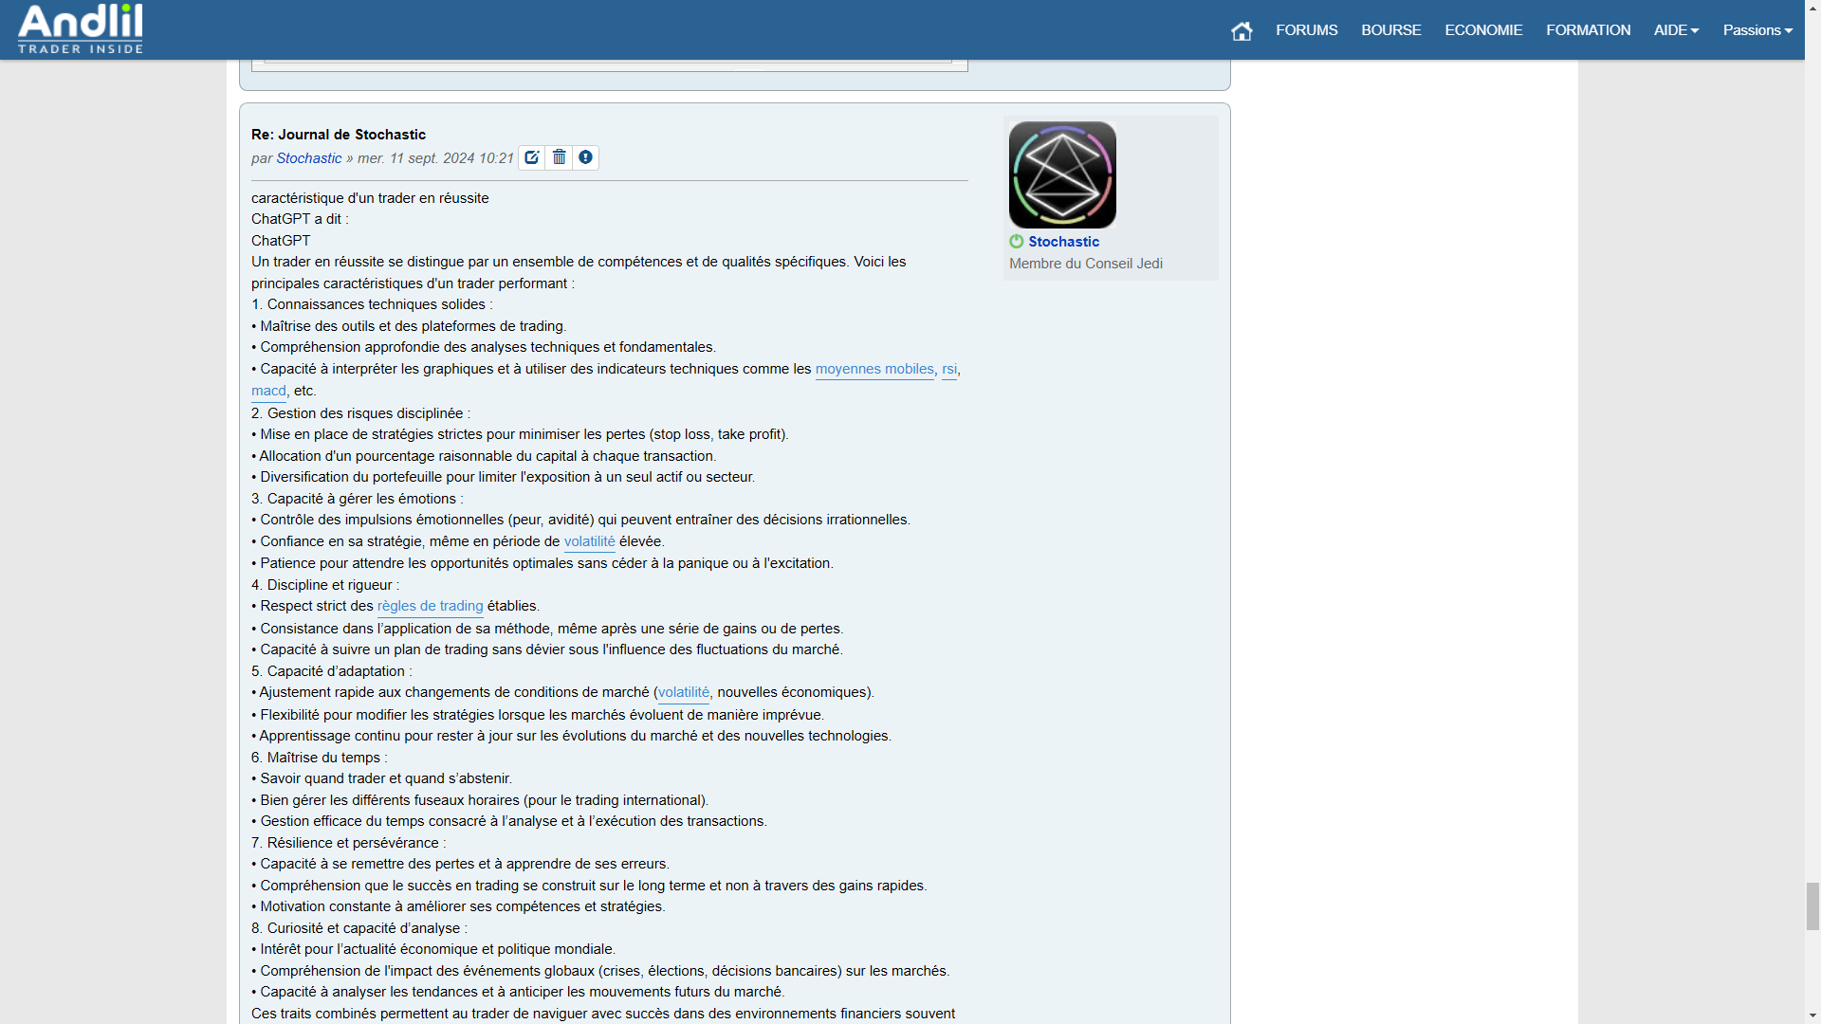This screenshot has width=1821, height=1024.
Task: Click the edit post pencil icon
Action: click(x=532, y=157)
